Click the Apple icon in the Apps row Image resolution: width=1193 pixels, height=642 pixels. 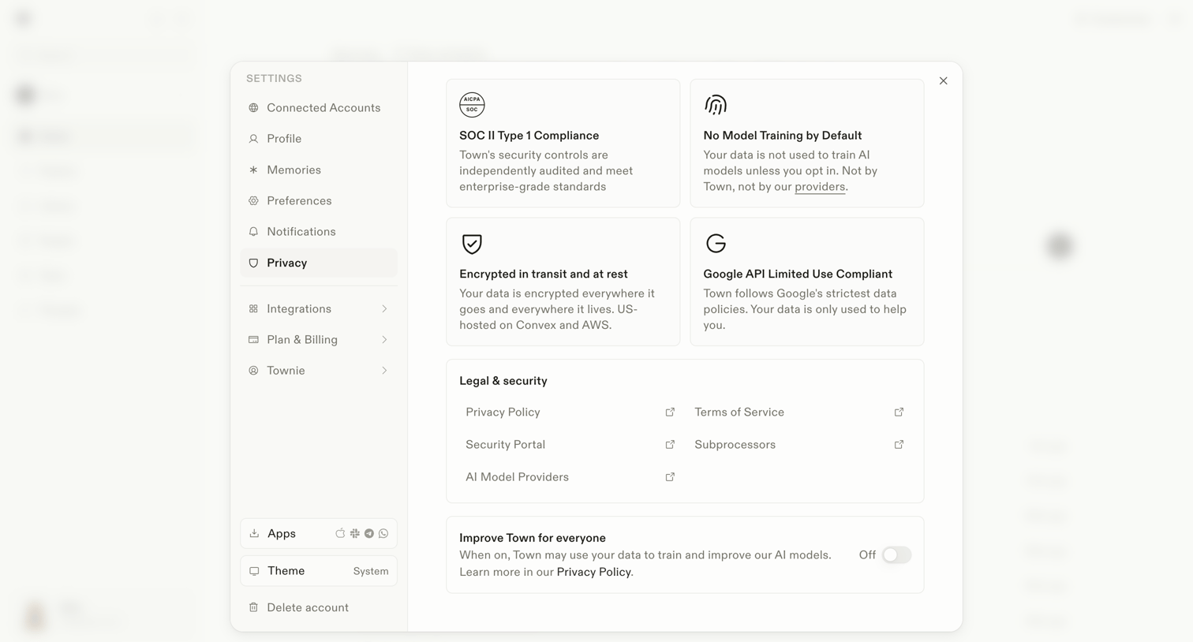tap(340, 534)
